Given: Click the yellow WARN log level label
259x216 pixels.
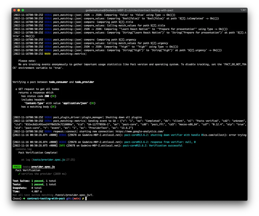Looking at the screenshot, I should (48, 54).
